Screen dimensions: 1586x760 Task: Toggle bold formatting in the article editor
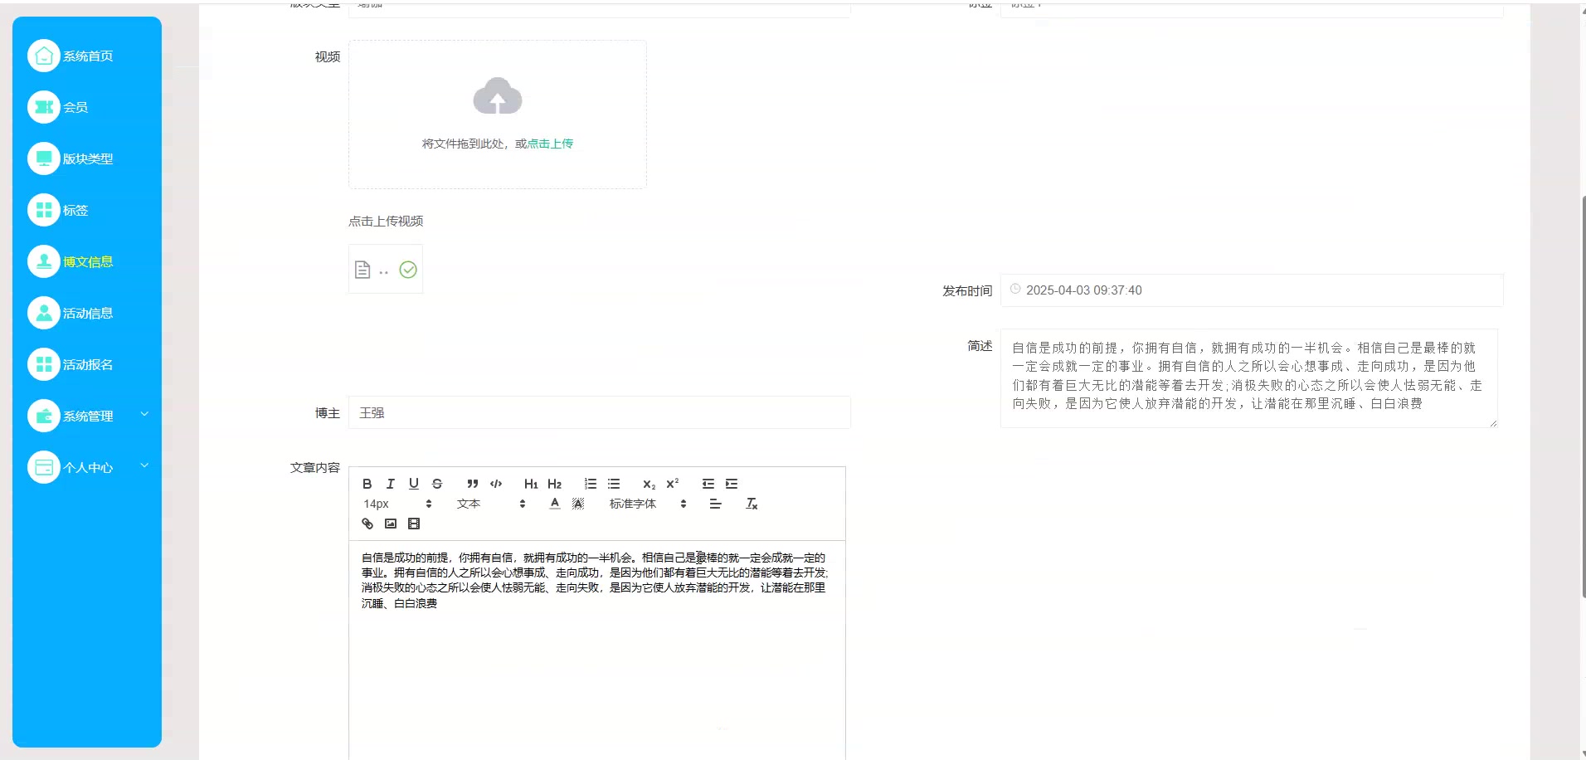[367, 484]
